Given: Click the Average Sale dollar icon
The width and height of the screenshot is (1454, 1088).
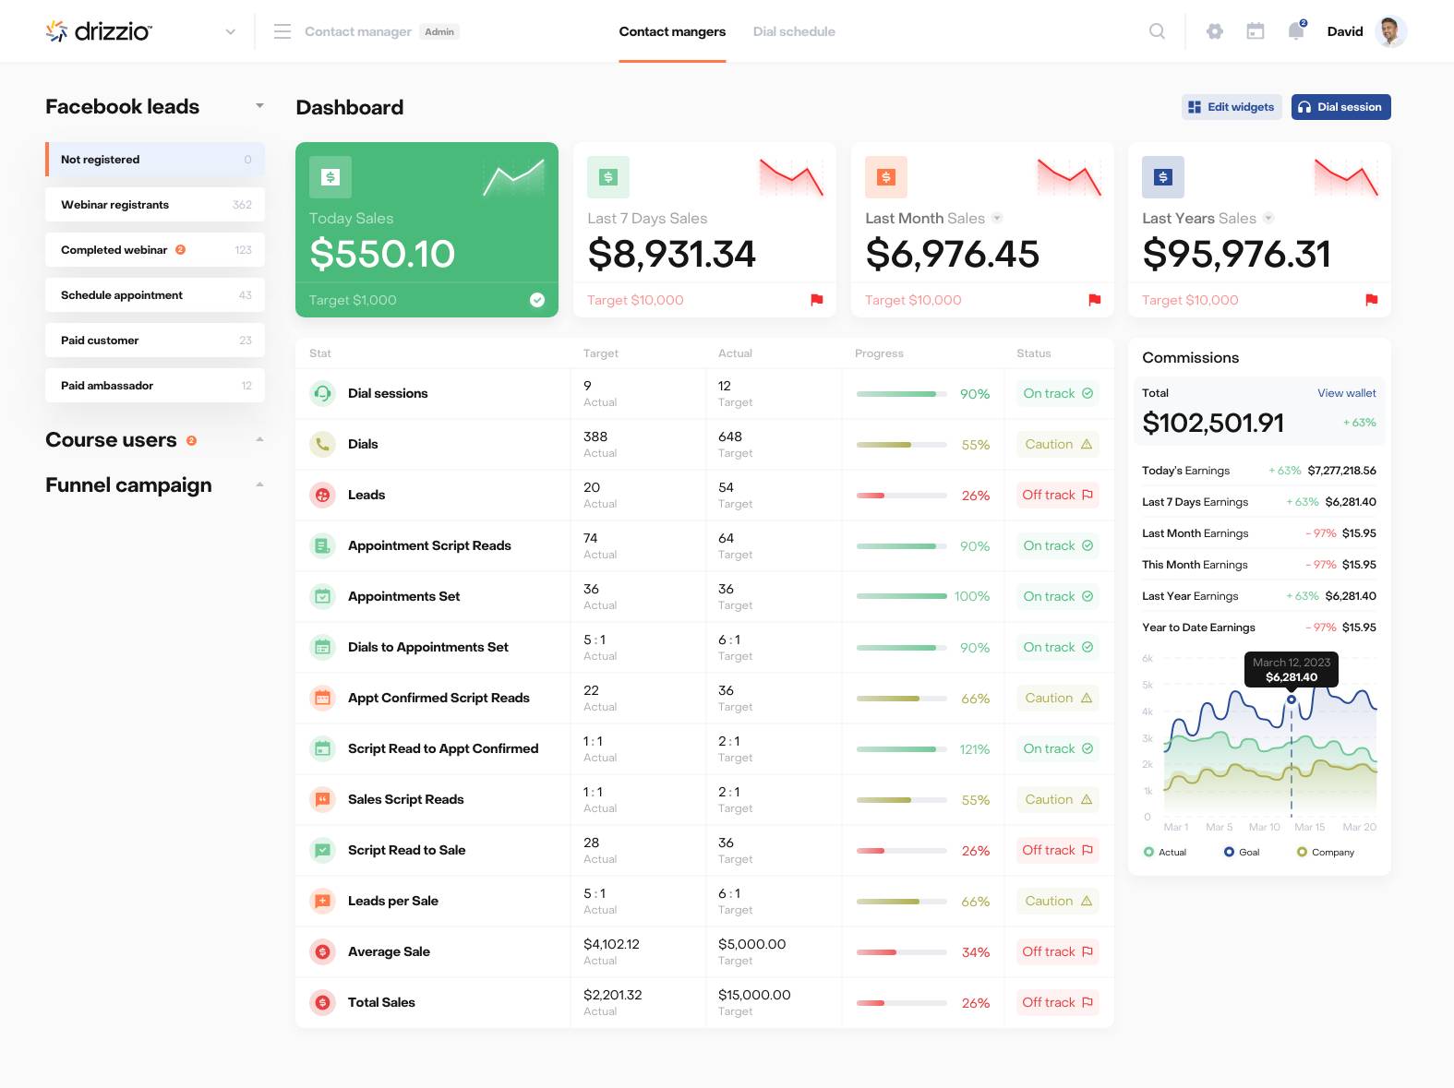Looking at the screenshot, I should 322,951.
